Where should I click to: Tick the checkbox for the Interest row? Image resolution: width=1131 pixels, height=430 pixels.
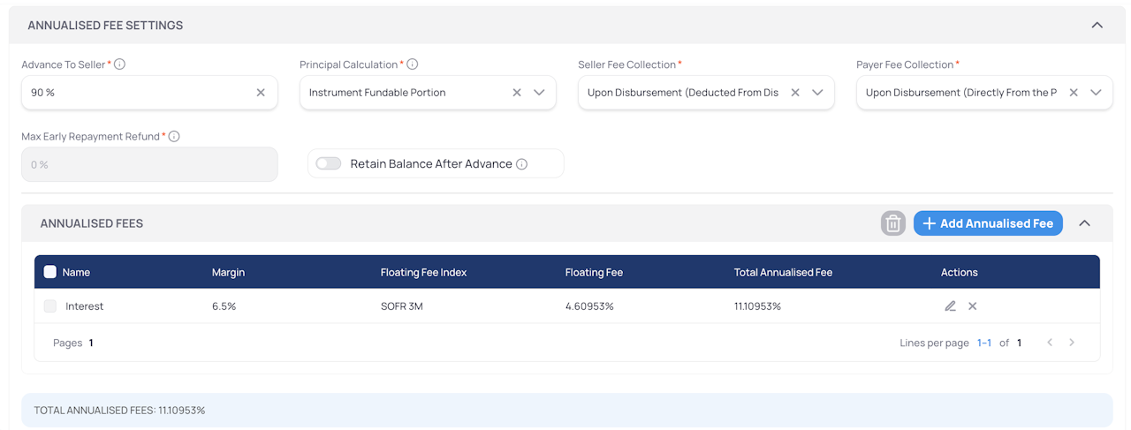click(50, 306)
